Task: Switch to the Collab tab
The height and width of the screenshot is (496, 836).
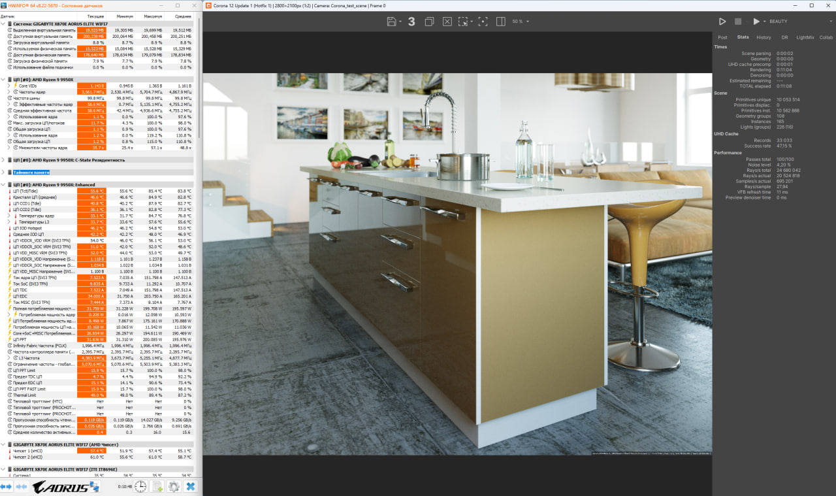Action: click(x=826, y=37)
